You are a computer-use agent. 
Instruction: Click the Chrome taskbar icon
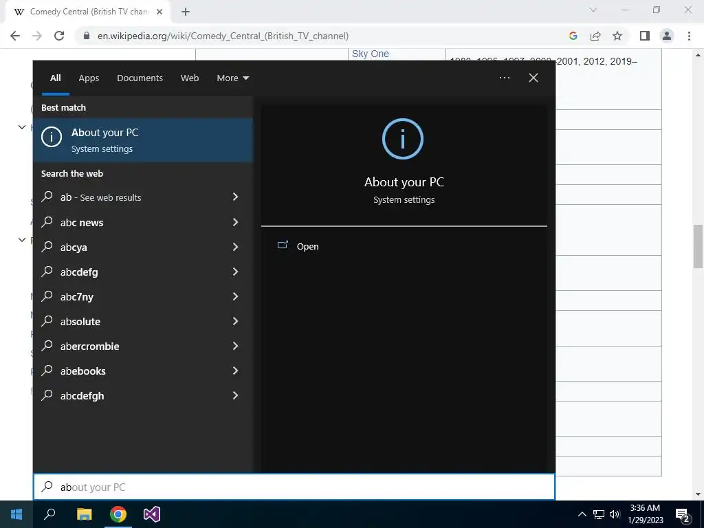pos(118,514)
